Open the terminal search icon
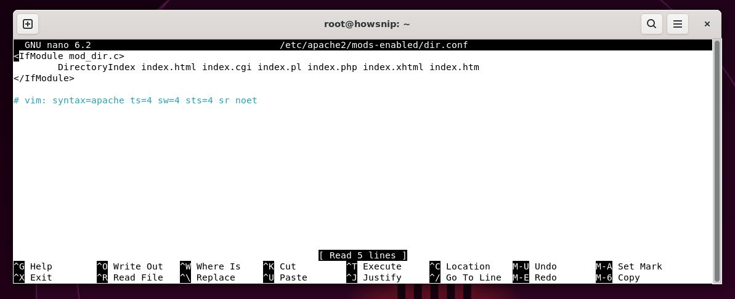Screen dimensions: 735x299 click(x=651, y=24)
